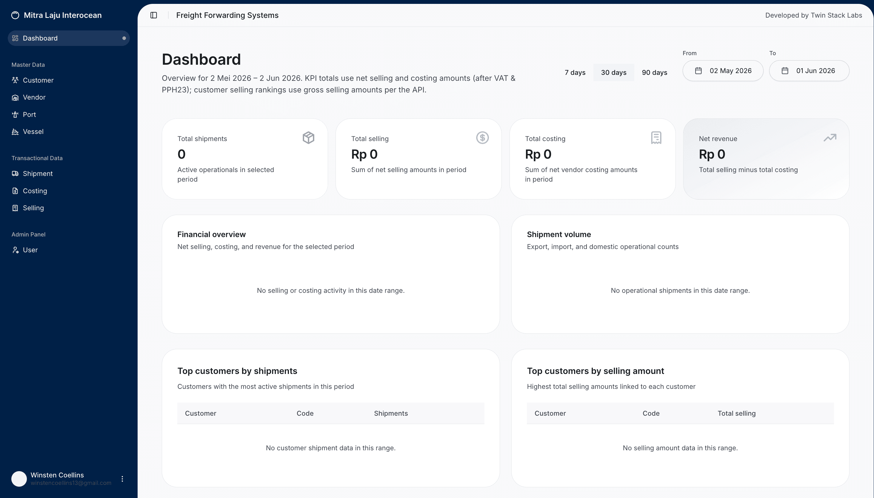Click the Vendor warehouse icon
This screenshot has height=498, width=874.
15,97
